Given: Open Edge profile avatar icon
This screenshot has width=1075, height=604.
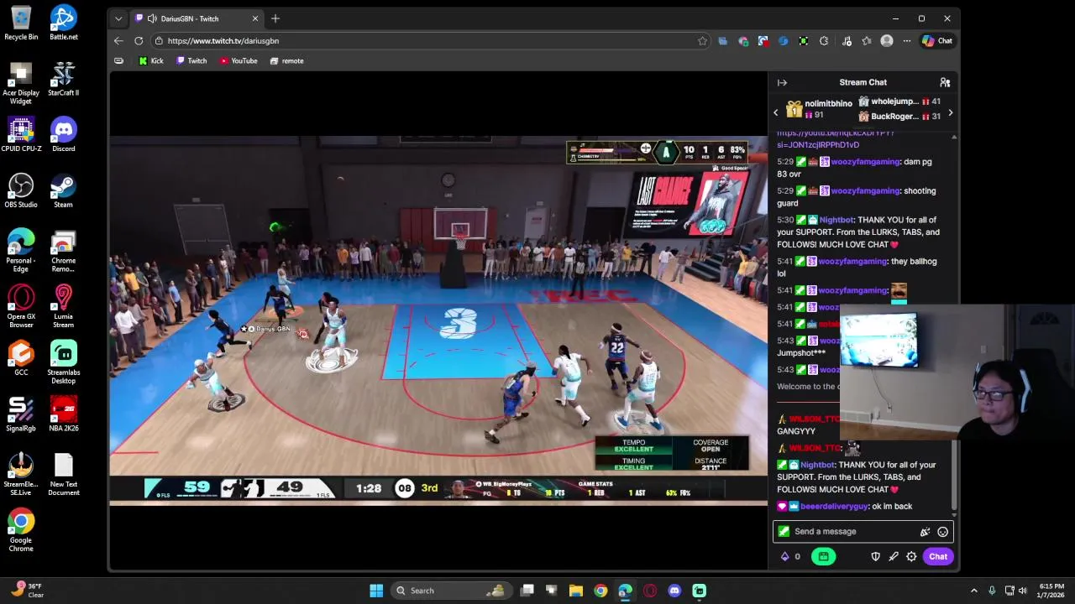Looking at the screenshot, I should tap(887, 40).
